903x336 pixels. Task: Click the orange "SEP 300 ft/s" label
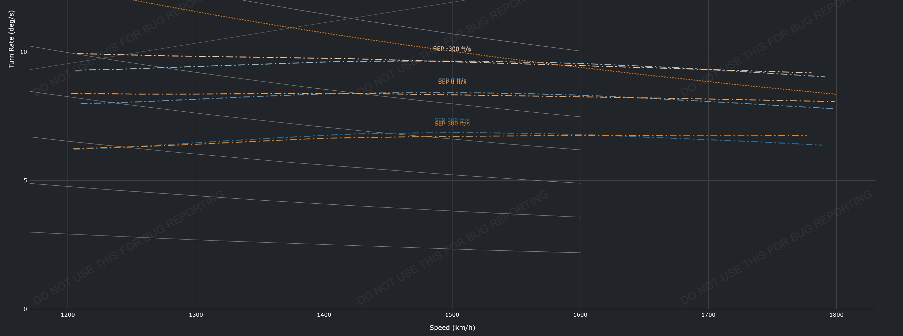(x=452, y=124)
